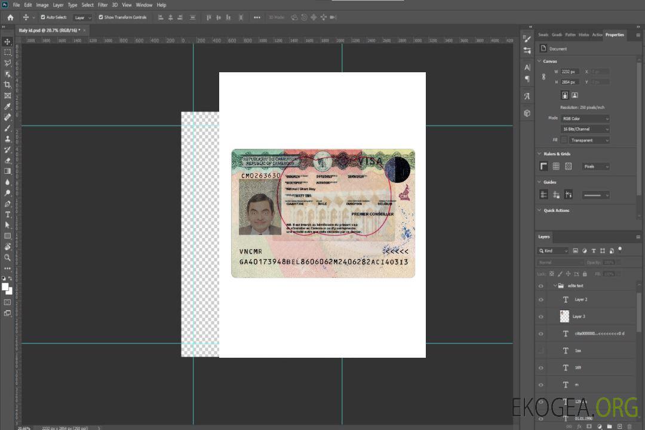Screen dimensions: 645x430
Task: Select the Pen tool
Action: [7, 204]
